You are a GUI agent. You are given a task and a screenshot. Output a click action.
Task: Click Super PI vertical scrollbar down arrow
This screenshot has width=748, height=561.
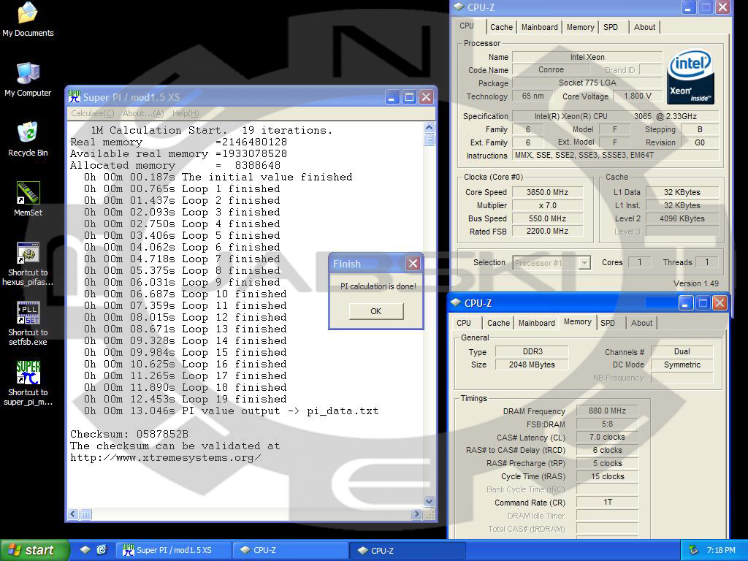[x=429, y=501]
